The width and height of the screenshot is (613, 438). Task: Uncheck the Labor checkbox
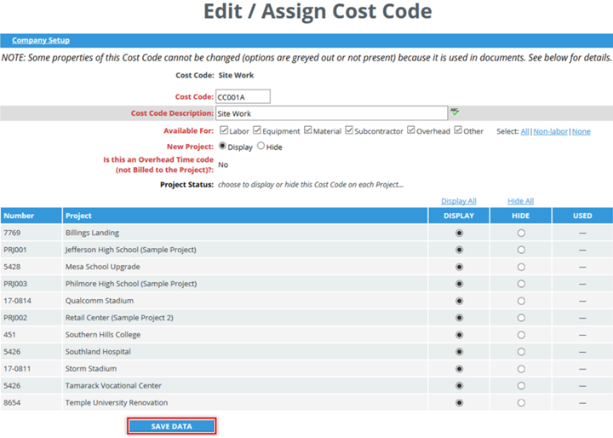point(224,130)
